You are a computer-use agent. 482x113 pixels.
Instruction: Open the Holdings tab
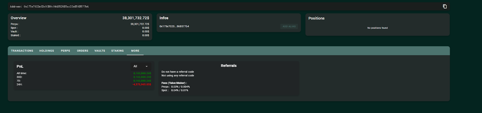pos(47,51)
